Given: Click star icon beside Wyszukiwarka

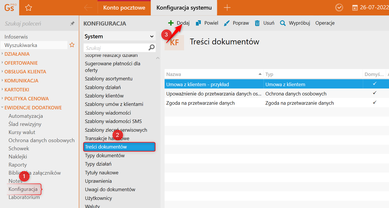Looking at the screenshot, I should 72,45.
